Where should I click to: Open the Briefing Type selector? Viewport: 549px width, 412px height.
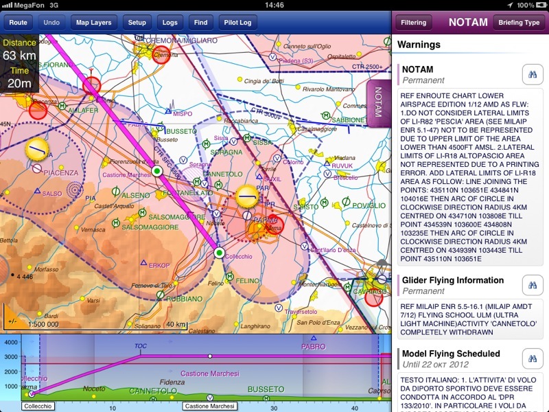pos(518,23)
